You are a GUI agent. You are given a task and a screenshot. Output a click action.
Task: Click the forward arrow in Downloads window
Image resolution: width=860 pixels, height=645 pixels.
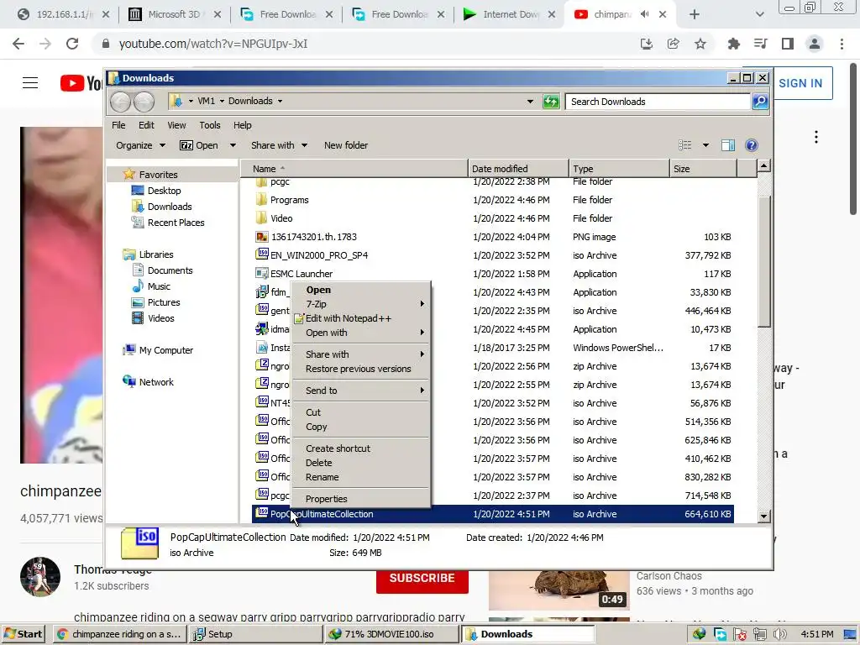click(144, 102)
